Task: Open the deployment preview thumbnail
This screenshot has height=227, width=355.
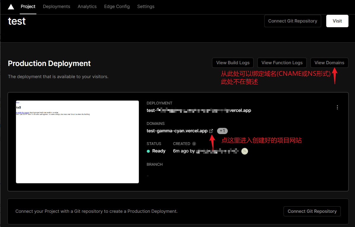Action: [77, 142]
